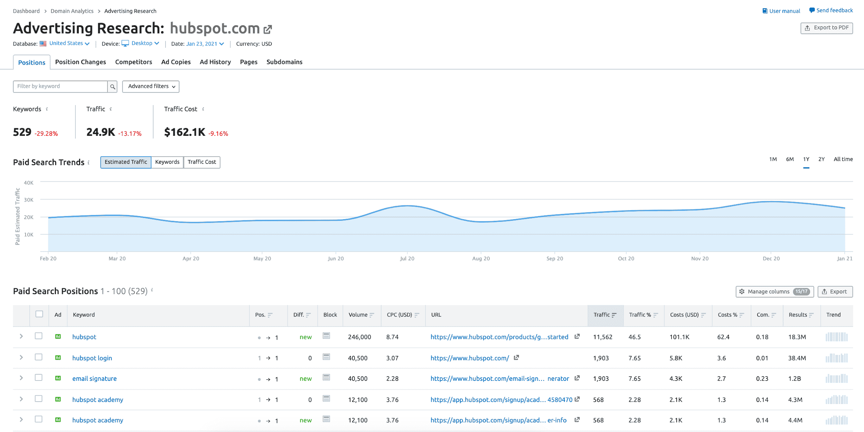Expand the hubspot academy row with 4.3M results

21,399
